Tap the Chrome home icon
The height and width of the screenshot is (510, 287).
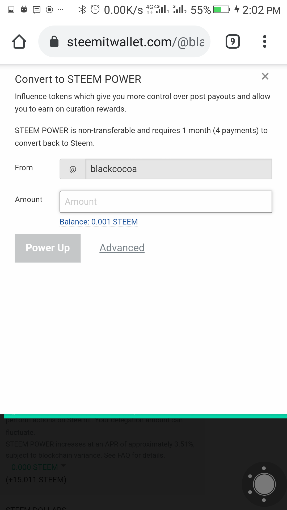[x=19, y=41]
